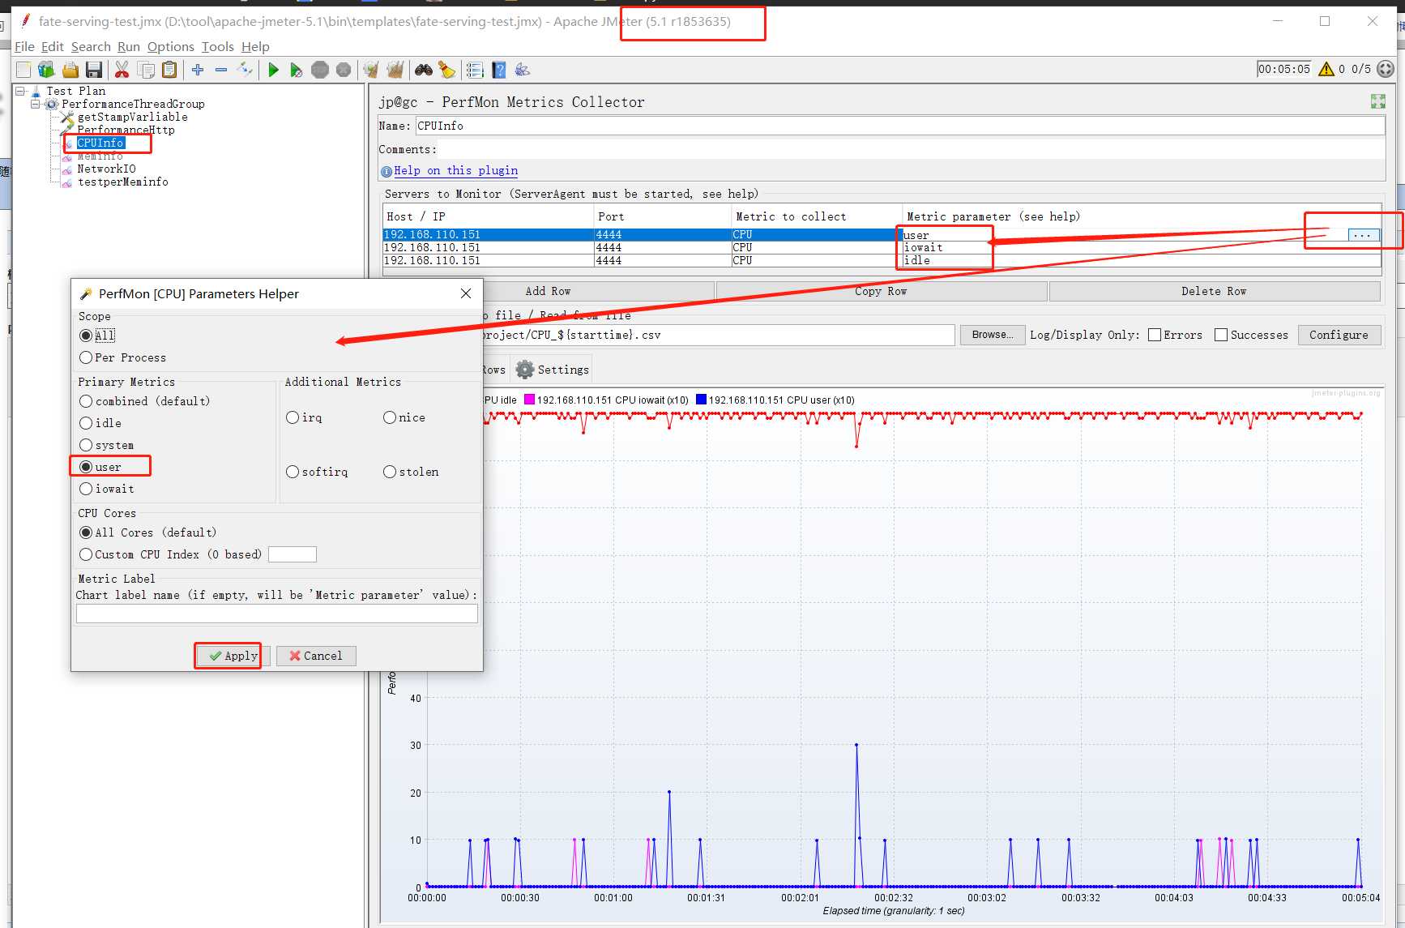Open the Tools menu

pyautogui.click(x=218, y=47)
